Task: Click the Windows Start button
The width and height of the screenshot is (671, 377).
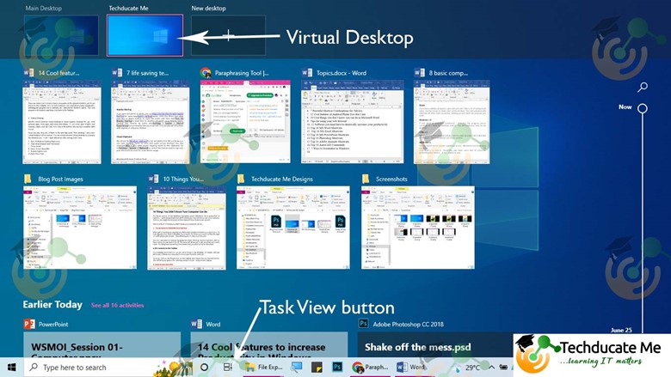Action: point(11,367)
